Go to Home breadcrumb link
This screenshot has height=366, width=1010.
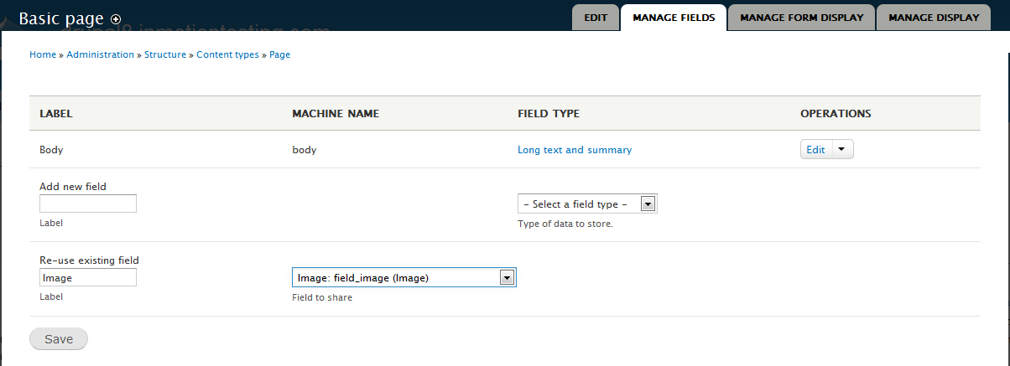(x=43, y=54)
